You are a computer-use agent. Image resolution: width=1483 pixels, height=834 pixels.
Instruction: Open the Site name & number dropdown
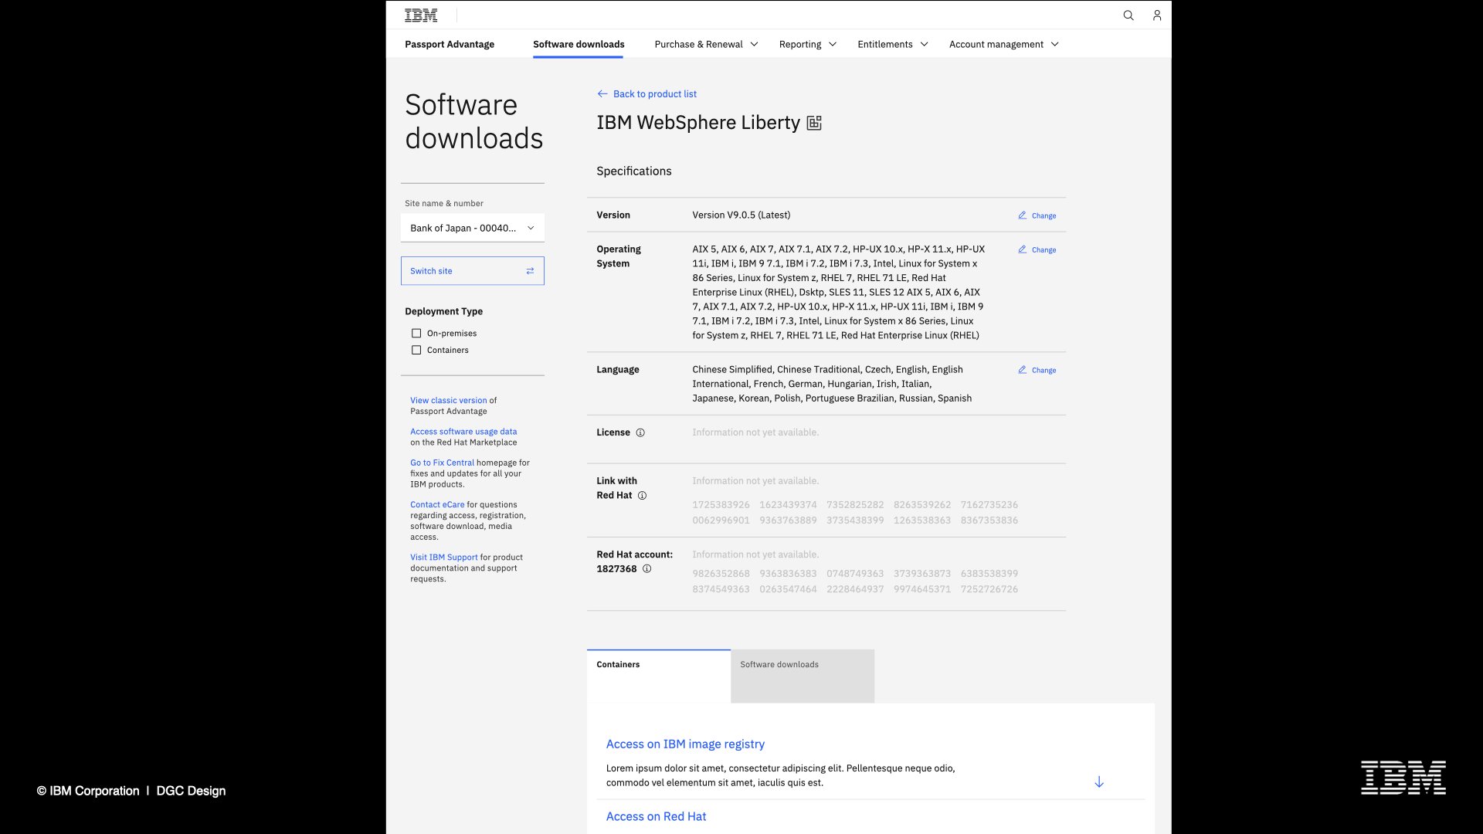click(473, 228)
